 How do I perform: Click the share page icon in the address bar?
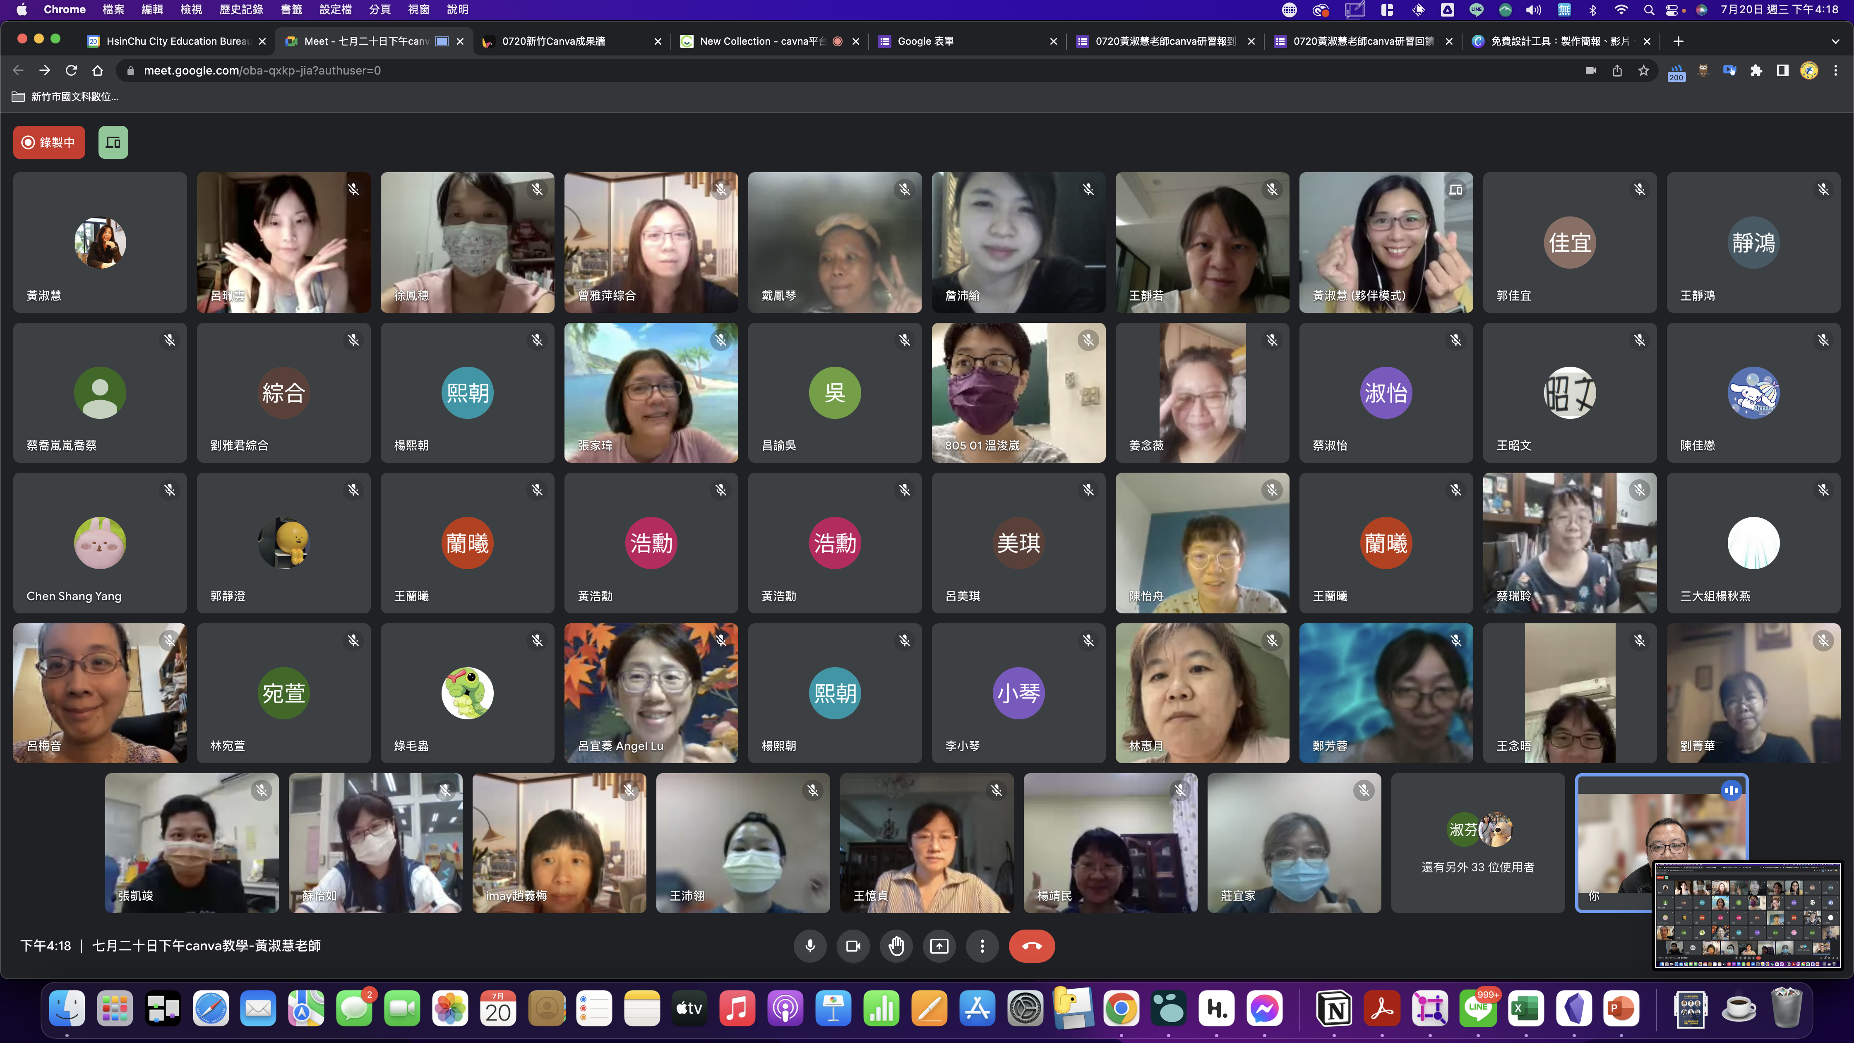click(x=1617, y=70)
